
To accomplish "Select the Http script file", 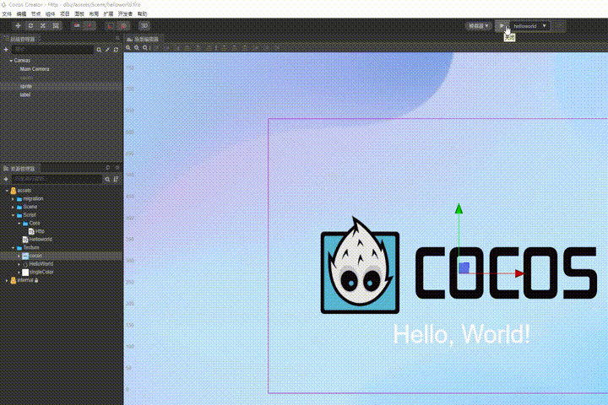I will point(36,231).
